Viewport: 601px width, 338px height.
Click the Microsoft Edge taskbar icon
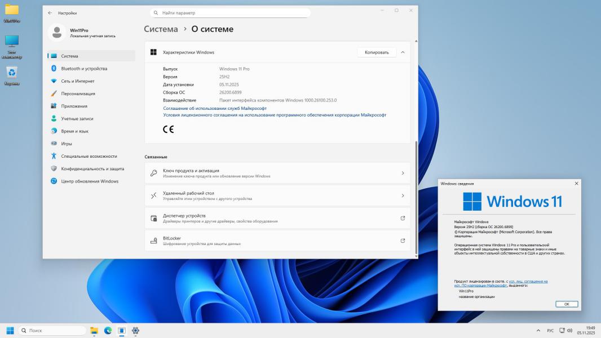[x=108, y=331]
